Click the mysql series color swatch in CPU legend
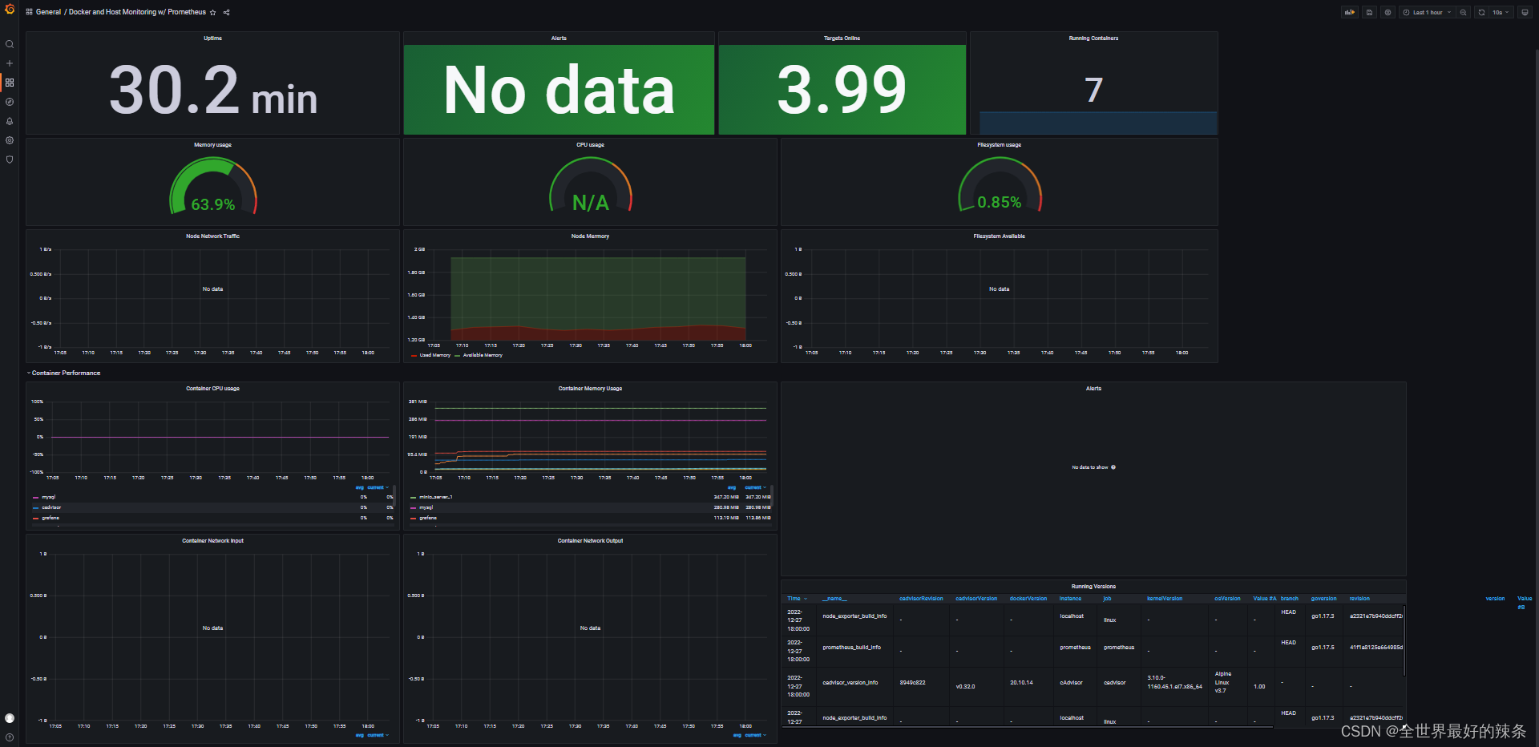The image size is (1539, 747). pos(35,497)
